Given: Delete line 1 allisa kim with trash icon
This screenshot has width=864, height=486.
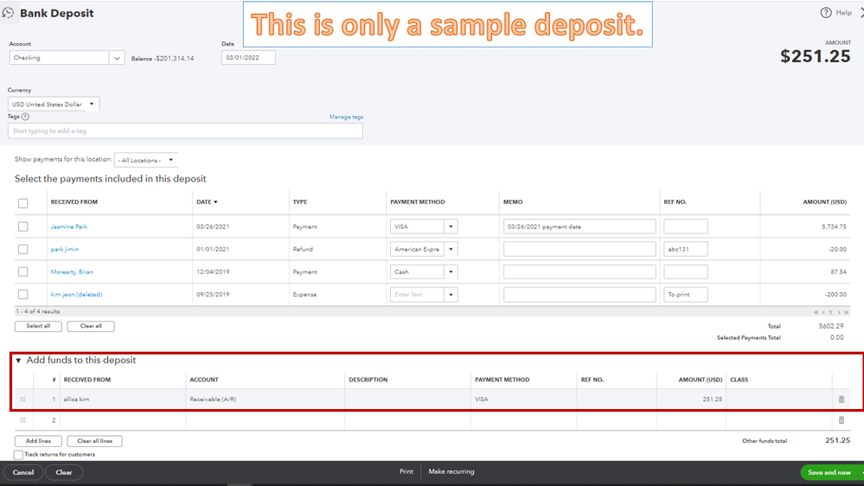Looking at the screenshot, I should pos(842,400).
